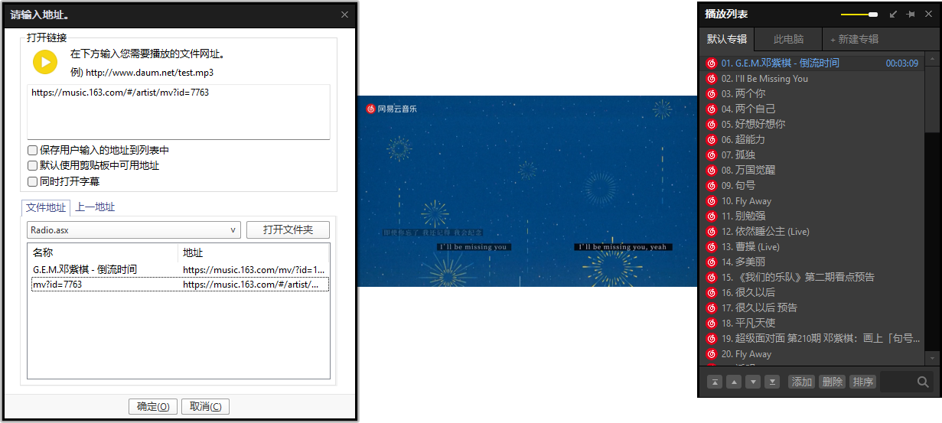The image size is (942, 423).
Task: Select playlist item 04. 两个自己
Action: pyautogui.click(x=813, y=109)
